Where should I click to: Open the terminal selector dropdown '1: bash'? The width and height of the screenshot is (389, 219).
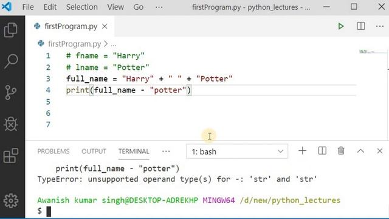(x=237, y=151)
